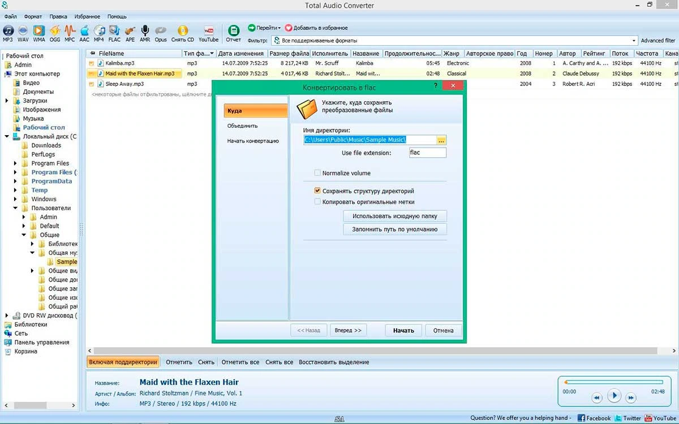Open the Отчет report icon
The image size is (679, 424).
233,33
